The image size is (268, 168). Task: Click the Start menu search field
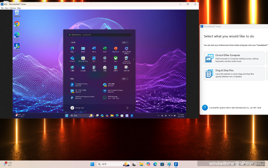(x=99, y=35)
